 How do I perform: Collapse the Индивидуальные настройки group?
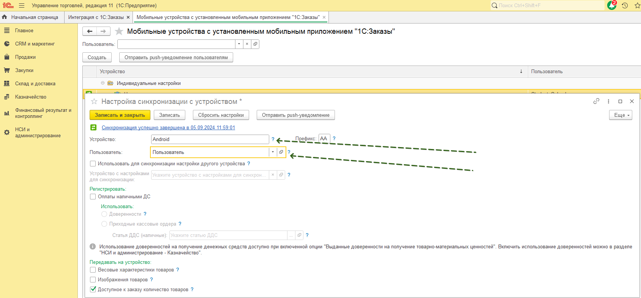tap(103, 83)
